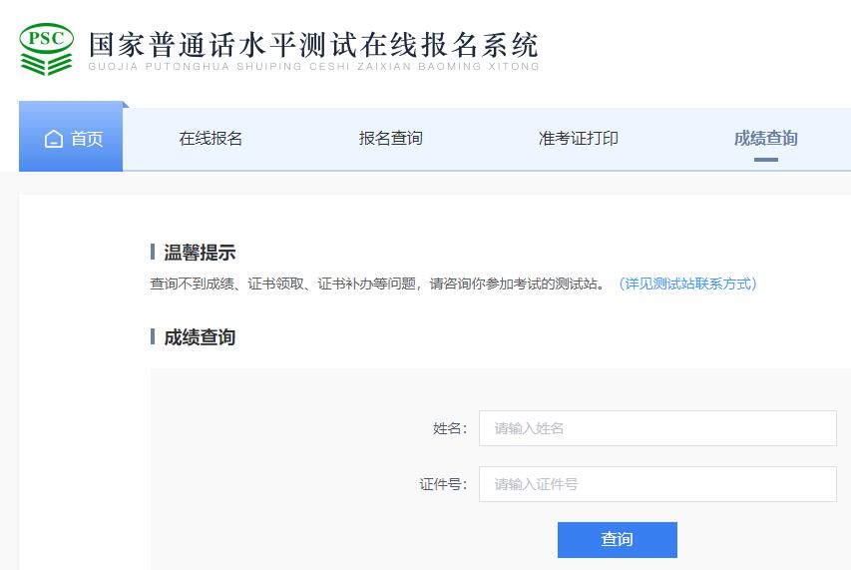
Task: Click the 证件号 field label
Action: 443,484
